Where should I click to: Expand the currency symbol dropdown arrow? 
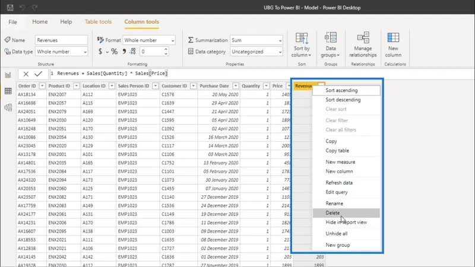click(107, 52)
